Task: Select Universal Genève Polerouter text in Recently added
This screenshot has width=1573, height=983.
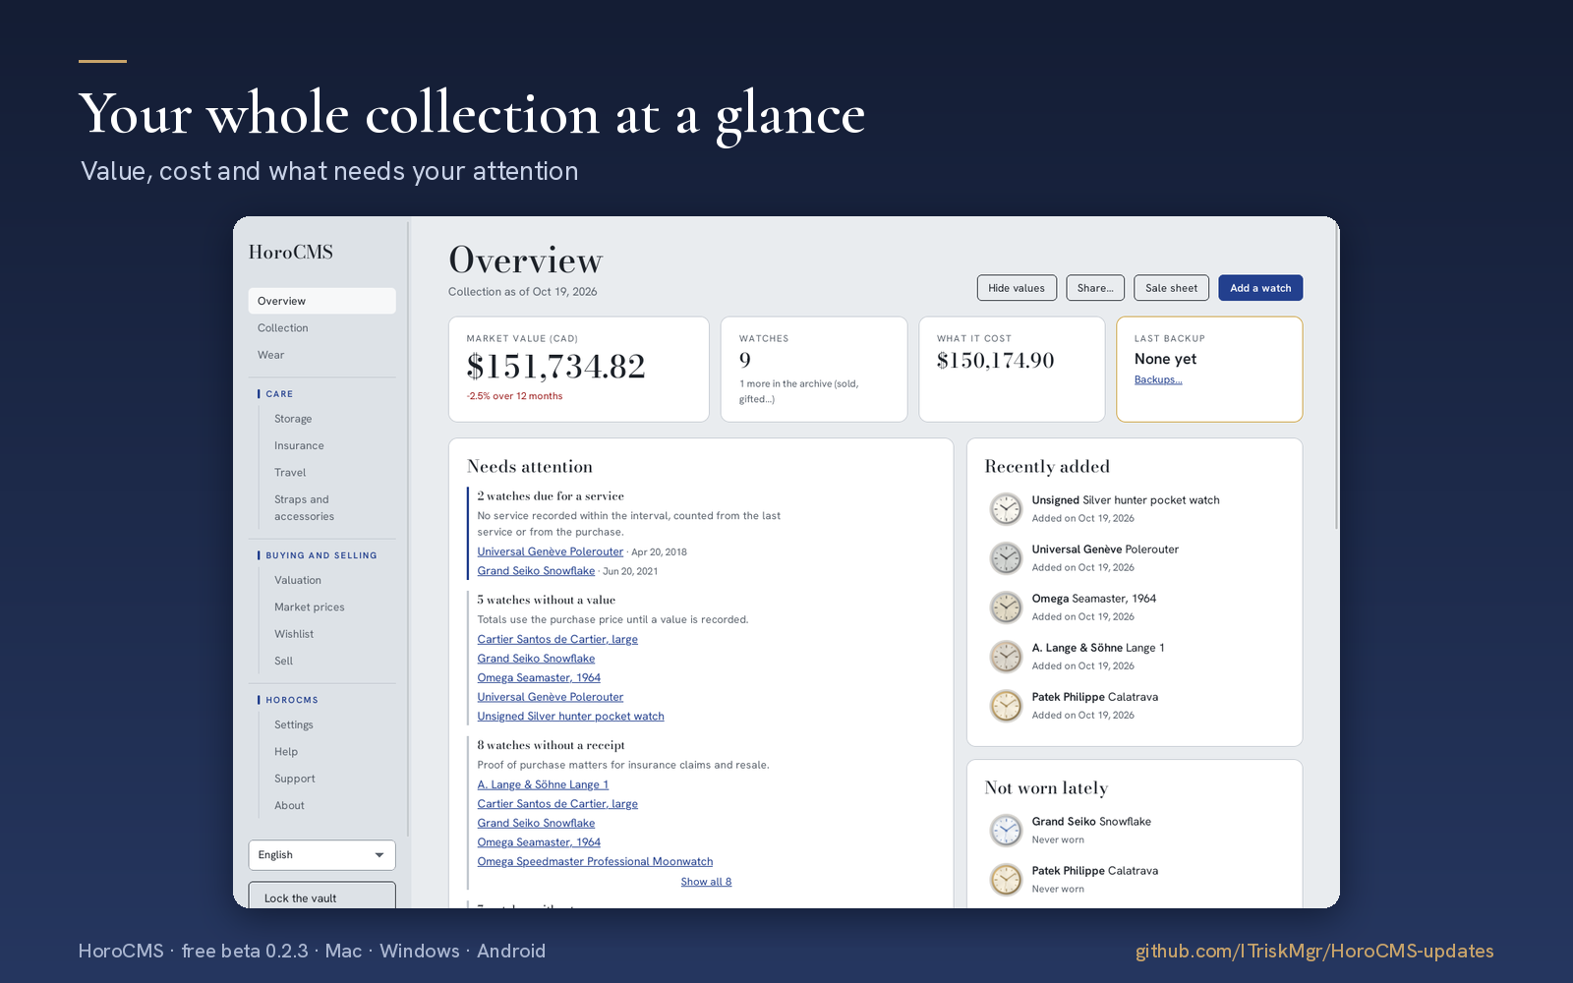Action: tap(1105, 549)
